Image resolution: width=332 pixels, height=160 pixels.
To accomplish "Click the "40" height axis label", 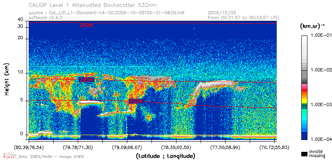I will pyautogui.click(x=20, y=20).
